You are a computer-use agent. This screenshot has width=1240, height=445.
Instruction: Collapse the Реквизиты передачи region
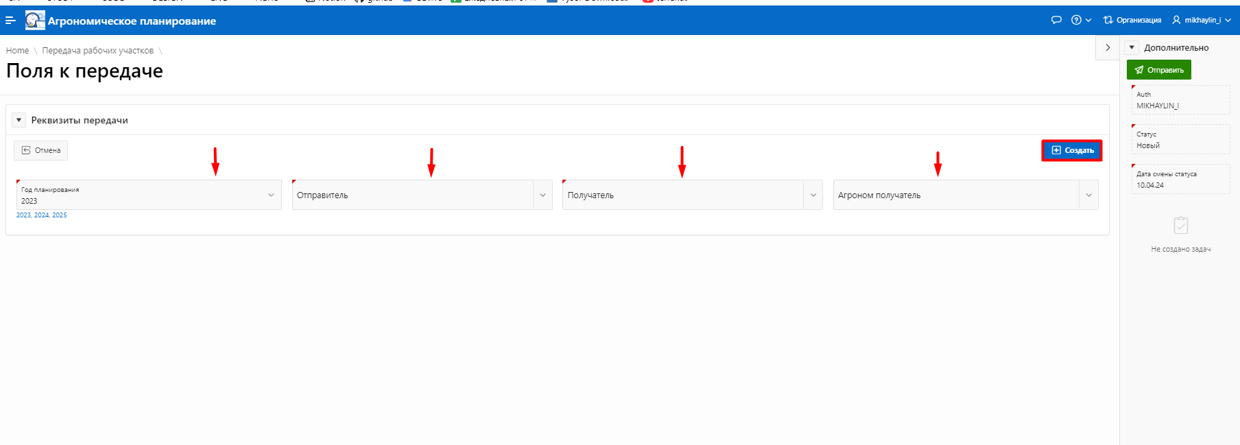[19, 120]
